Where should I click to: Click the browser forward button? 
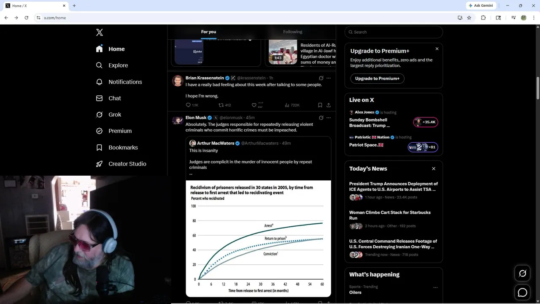pyautogui.click(x=16, y=18)
